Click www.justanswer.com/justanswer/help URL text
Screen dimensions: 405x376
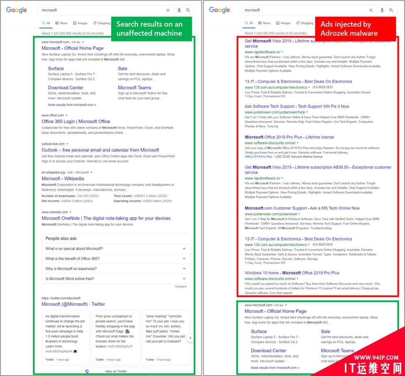275,112
